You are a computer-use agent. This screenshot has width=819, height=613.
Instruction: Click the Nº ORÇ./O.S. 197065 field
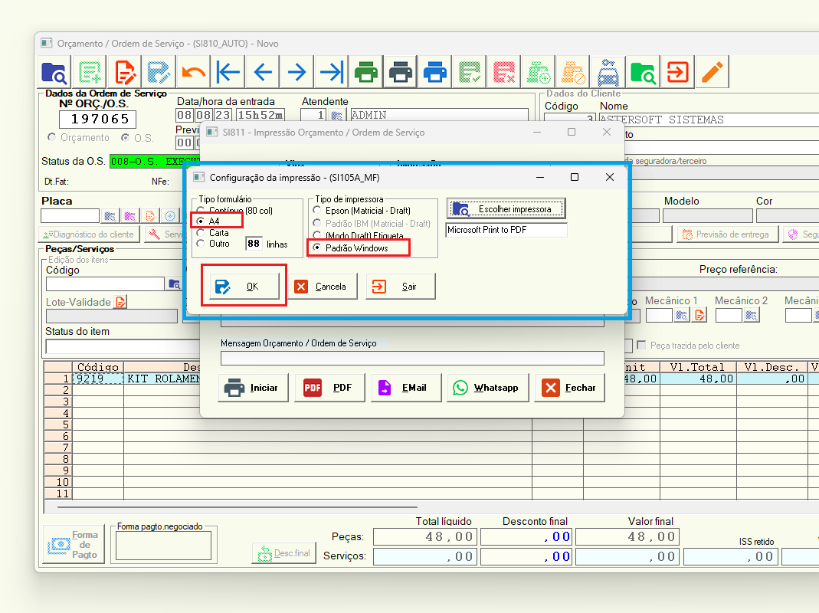(x=97, y=119)
